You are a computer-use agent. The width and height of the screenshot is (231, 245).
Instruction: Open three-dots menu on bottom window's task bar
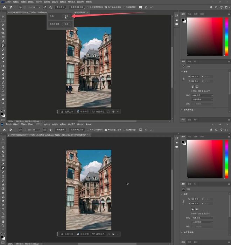tap(118, 234)
